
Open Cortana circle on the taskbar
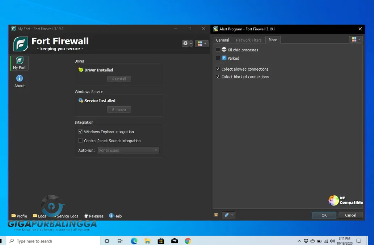click(107, 241)
